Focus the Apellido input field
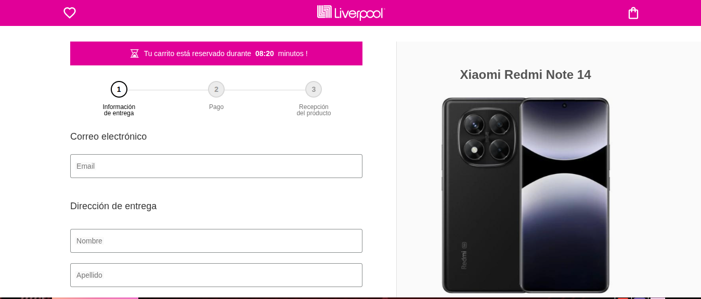 (x=216, y=275)
